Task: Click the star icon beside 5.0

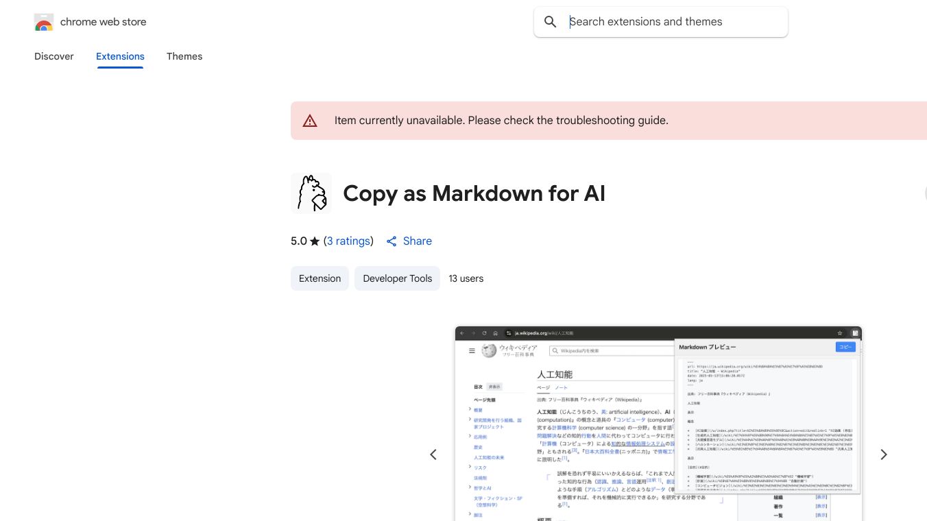Action: (x=315, y=241)
